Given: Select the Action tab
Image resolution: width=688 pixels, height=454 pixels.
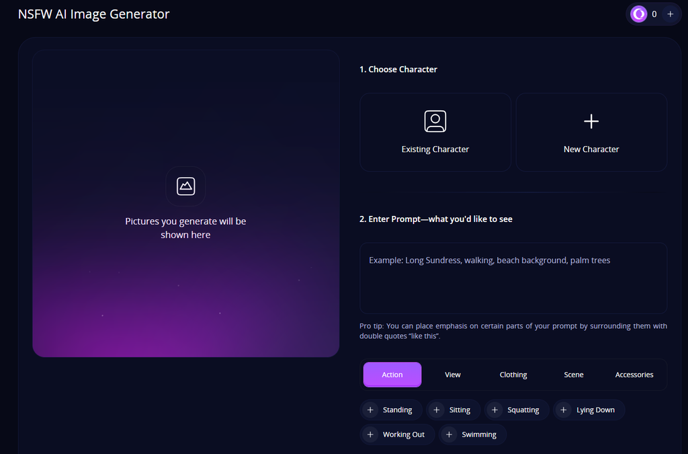Looking at the screenshot, I should coord(392,375).
